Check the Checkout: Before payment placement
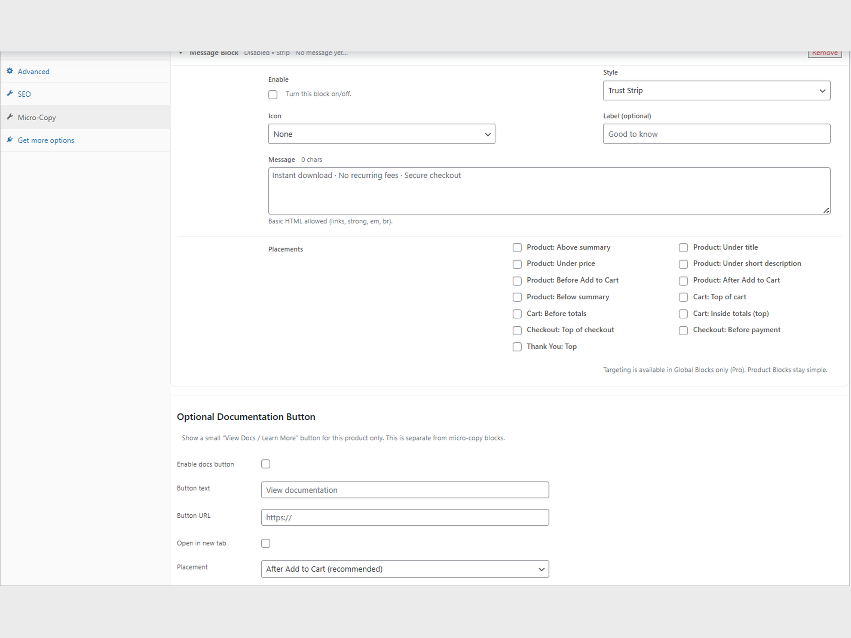Viewport: 851px width, 638px height. pyautogui.click(x=683, y=330)
